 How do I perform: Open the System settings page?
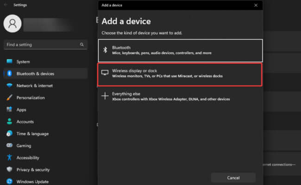pyautogui.click(x=46, y=62)
